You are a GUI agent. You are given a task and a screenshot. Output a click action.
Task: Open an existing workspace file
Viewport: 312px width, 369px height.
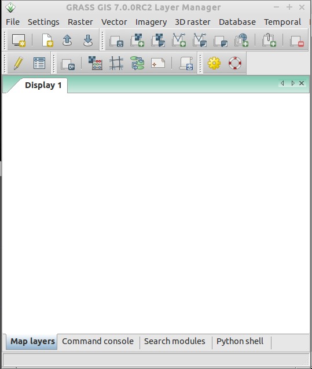(x=67, y=40)
